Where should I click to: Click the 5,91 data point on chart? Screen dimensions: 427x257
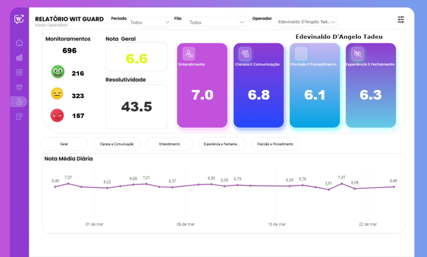coord(329,189)
